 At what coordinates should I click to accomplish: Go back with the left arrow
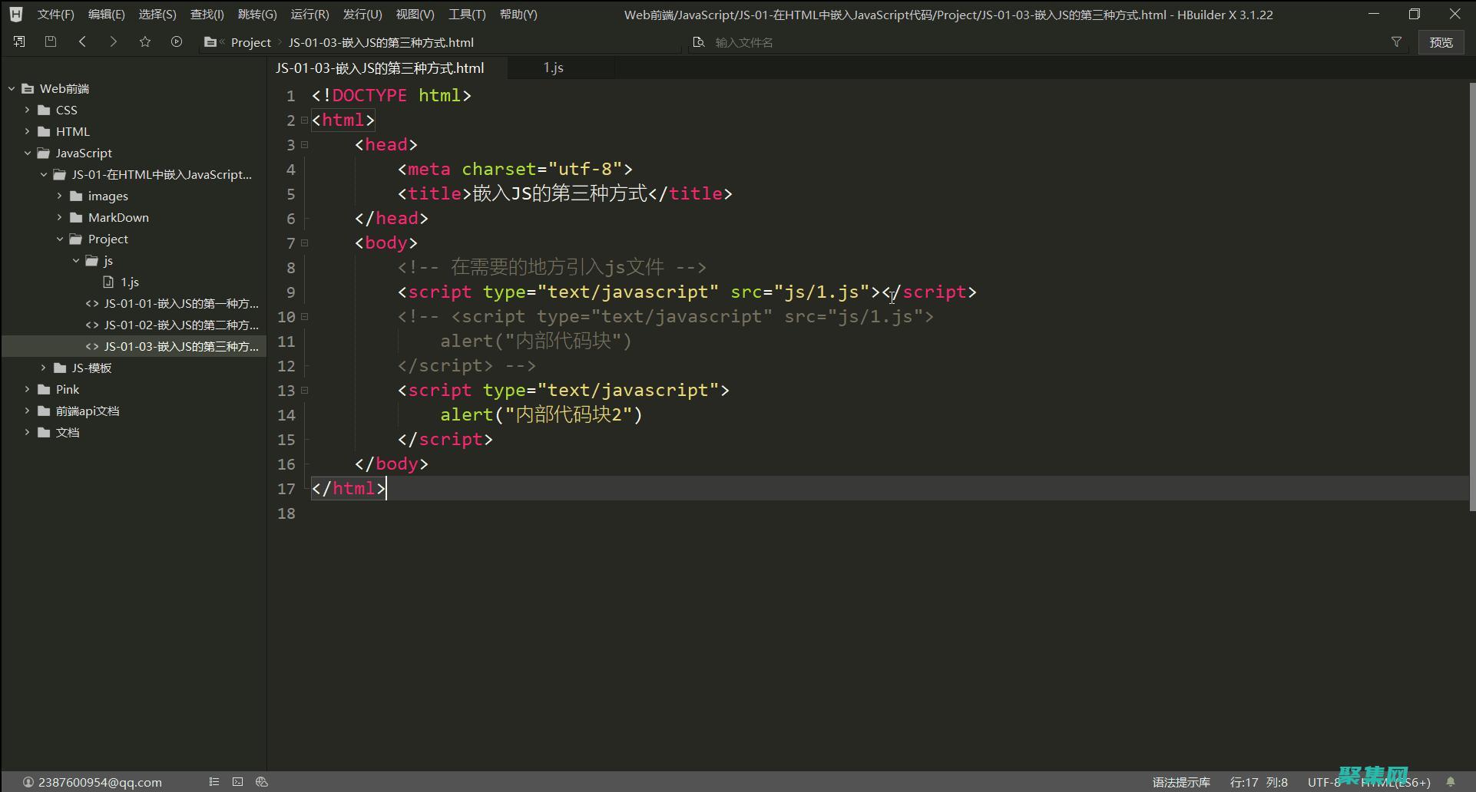[82, 42]
